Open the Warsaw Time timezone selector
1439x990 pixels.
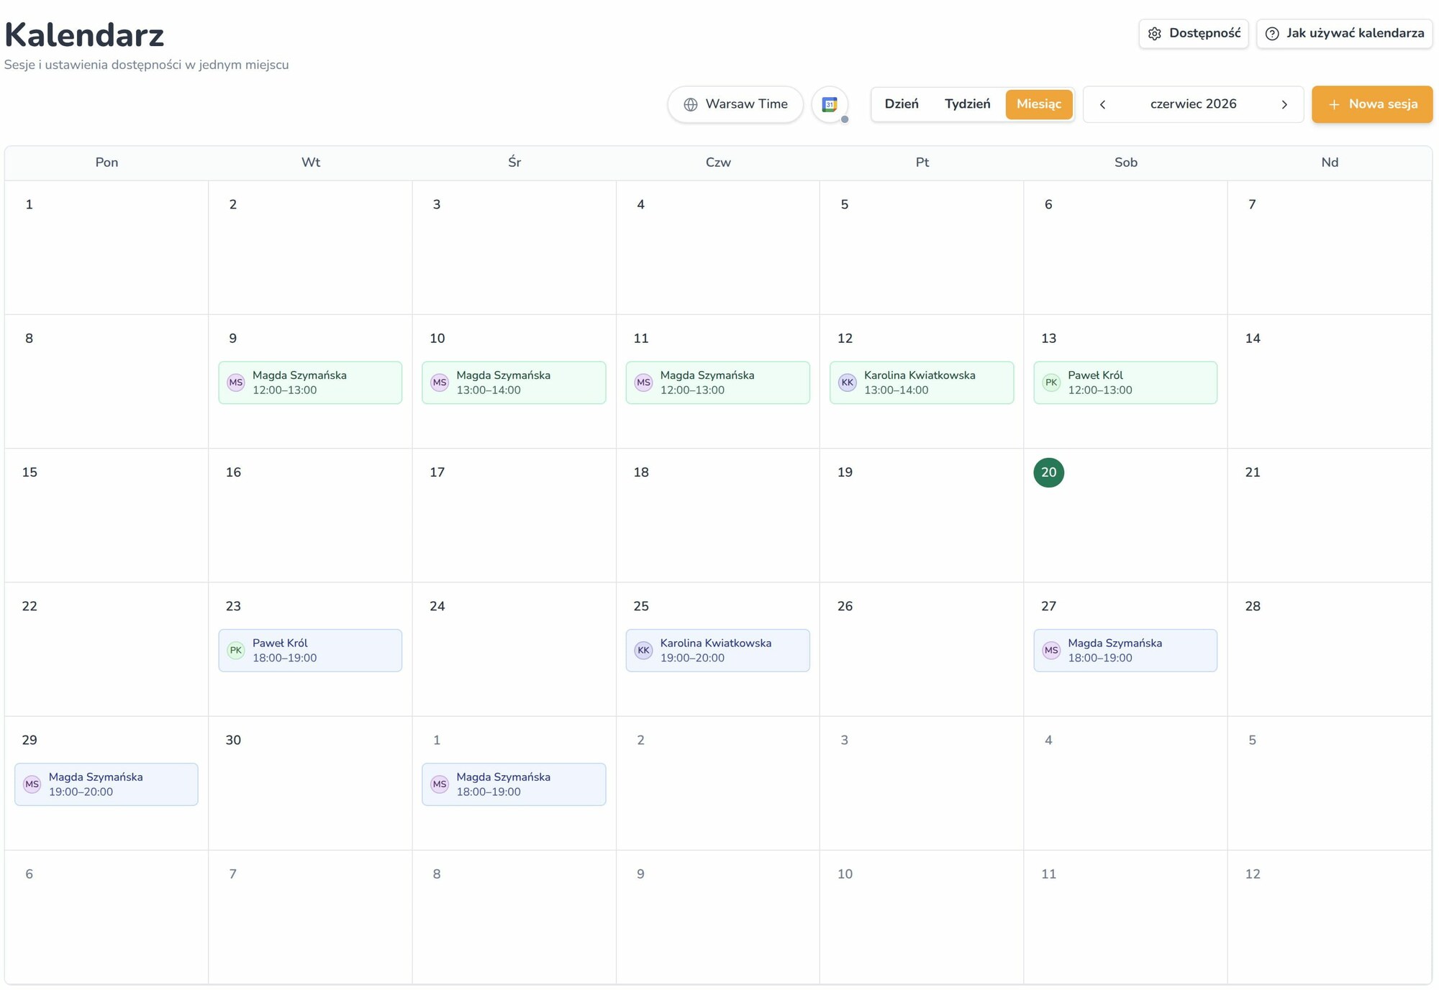[x=735, y=104]
